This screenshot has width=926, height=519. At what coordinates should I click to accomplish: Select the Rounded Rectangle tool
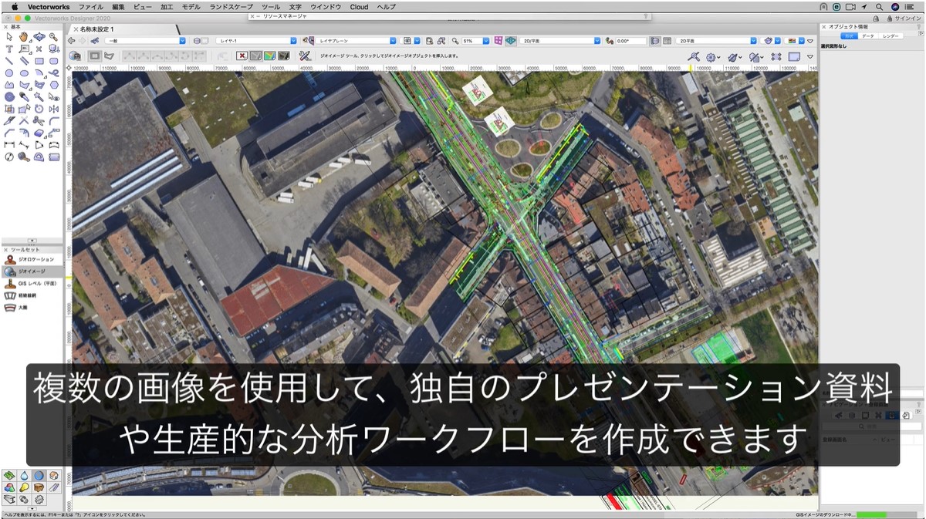(53, 61)
